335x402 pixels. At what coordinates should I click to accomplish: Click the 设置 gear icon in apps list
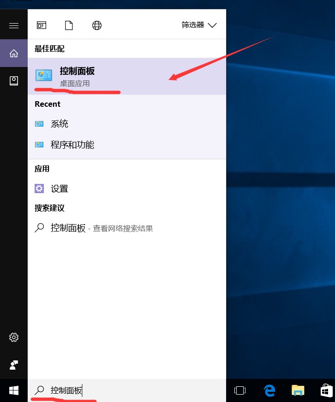tap(39, 189)
